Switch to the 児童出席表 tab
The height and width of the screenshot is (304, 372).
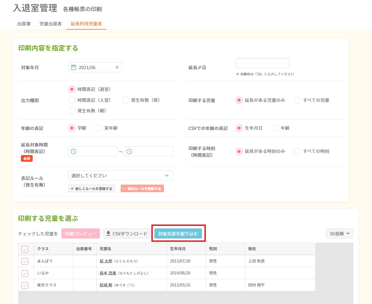point(51,24)
